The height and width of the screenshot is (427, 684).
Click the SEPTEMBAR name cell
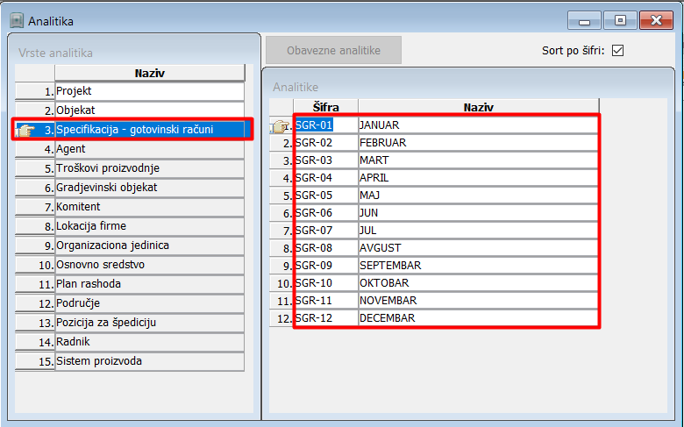pyautogui.click(x=479, y=266)
